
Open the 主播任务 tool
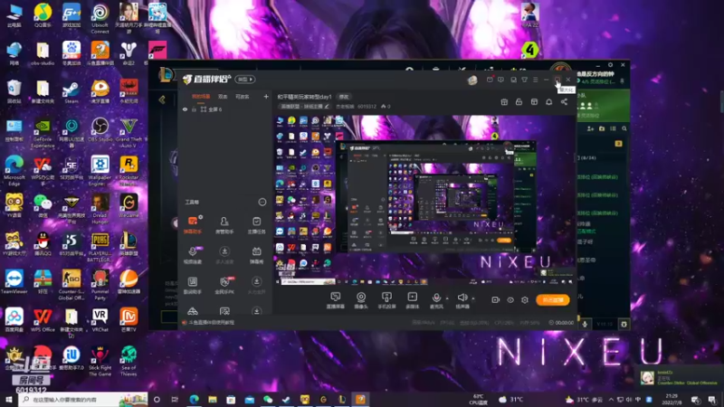[256, 224]
